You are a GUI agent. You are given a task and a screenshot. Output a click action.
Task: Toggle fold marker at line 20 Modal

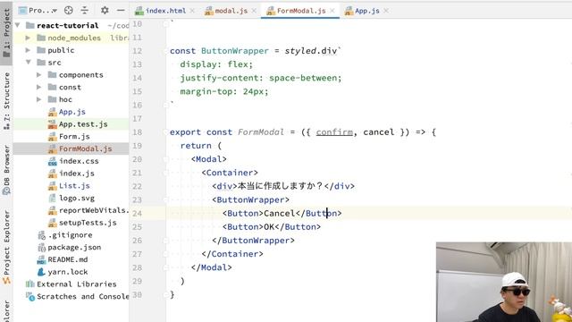pyautogui.click(x=166, y=159)
